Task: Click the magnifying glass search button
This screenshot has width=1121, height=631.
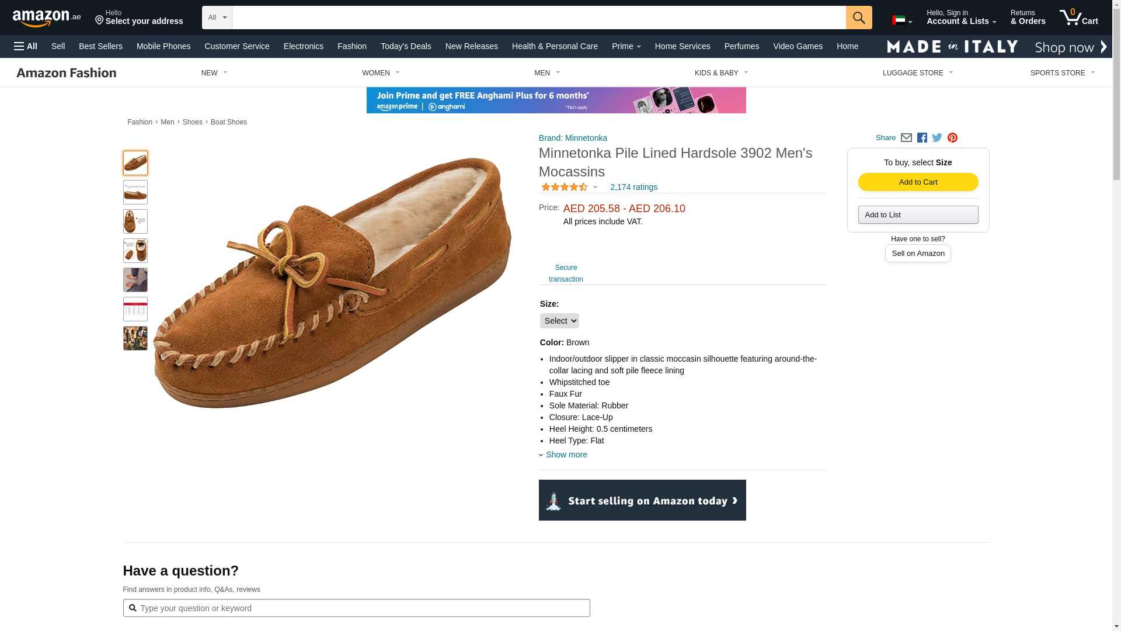Action: coord(858,18)
